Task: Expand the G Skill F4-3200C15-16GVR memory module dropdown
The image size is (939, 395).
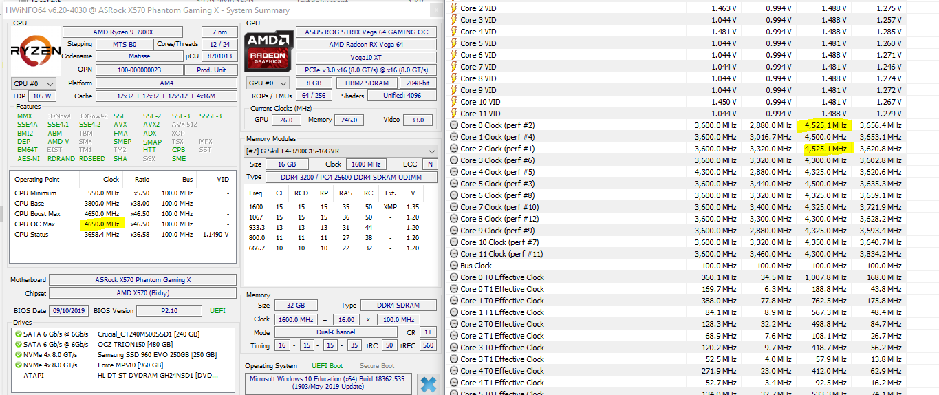Action: 341,151
